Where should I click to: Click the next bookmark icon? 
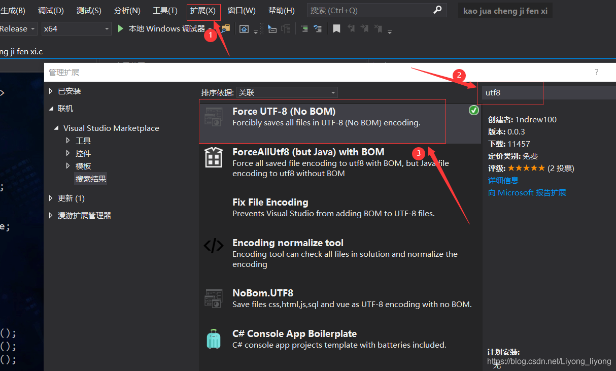(364, 29)
